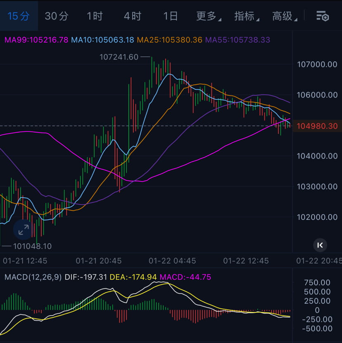This screenshot has width=342, height=343.
Task: Switch to the 1时 timeframe
Action: tap(95, 16)
